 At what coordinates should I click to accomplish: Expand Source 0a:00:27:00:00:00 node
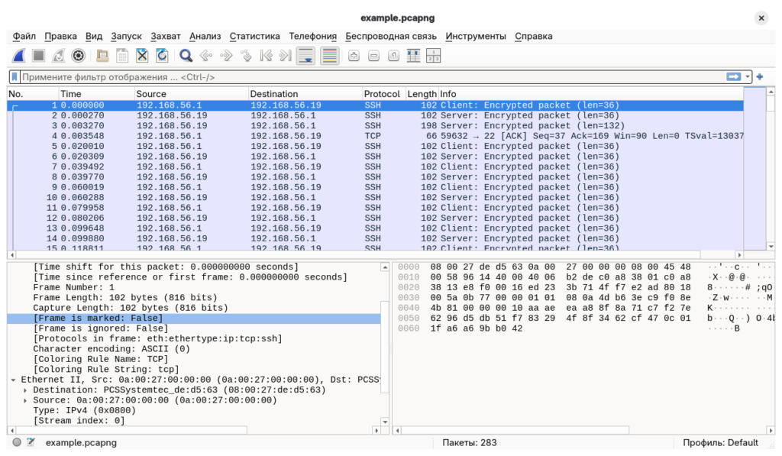click(25, 400)
